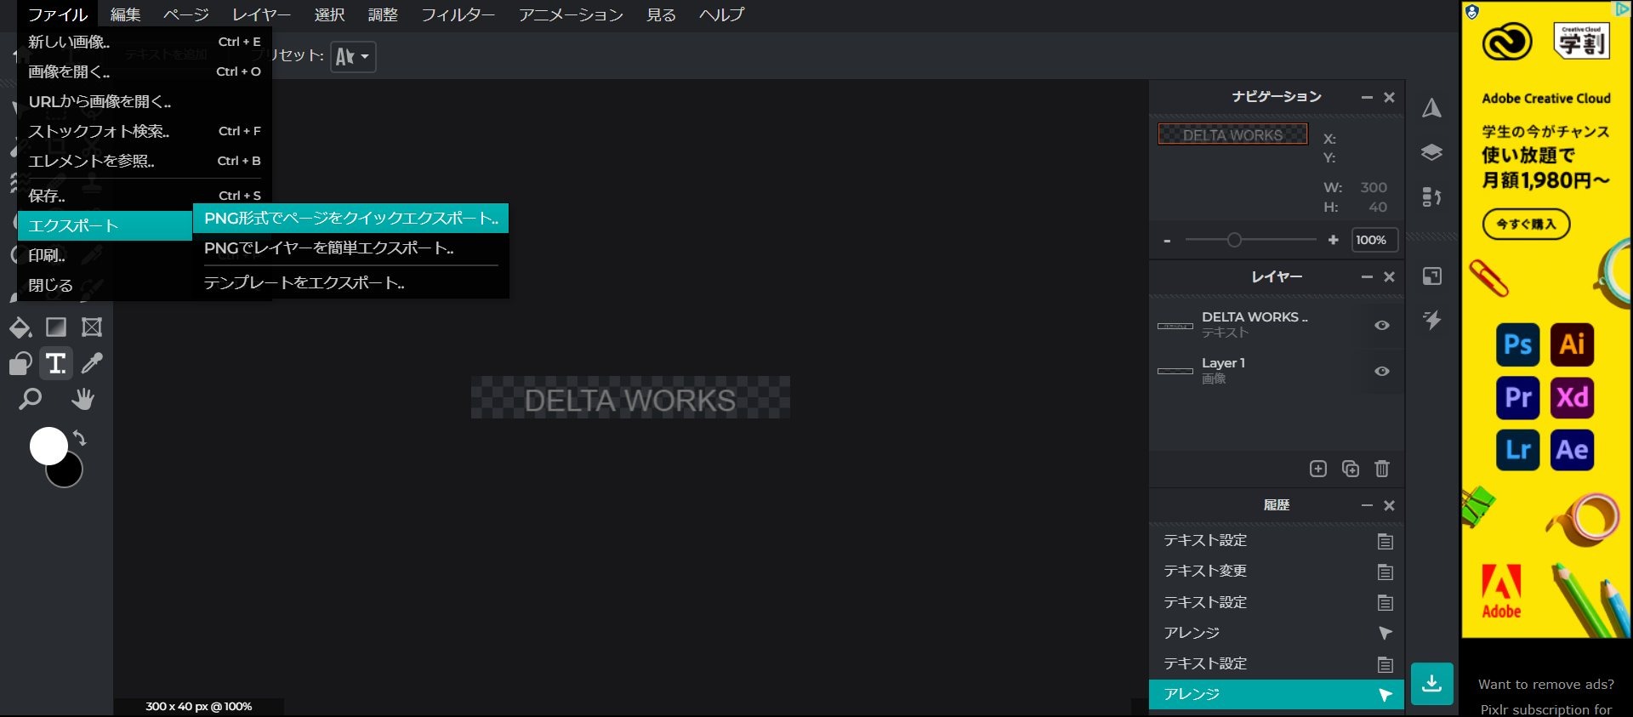Delete layer using the trash icon
Screen dimensions: 1633x717
(x=1382, y=469)
